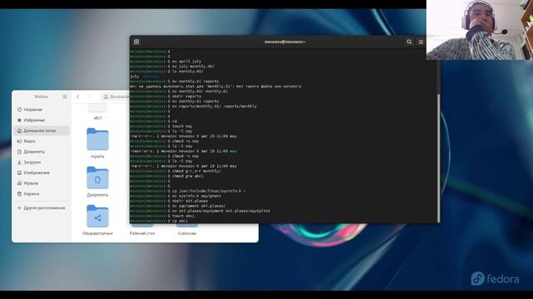Click the last terminal line 'cp abc1'

coord(180,221)
